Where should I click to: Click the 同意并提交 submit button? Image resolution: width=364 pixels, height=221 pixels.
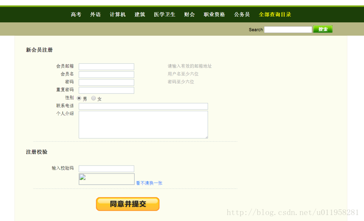[x=128, y=204]
